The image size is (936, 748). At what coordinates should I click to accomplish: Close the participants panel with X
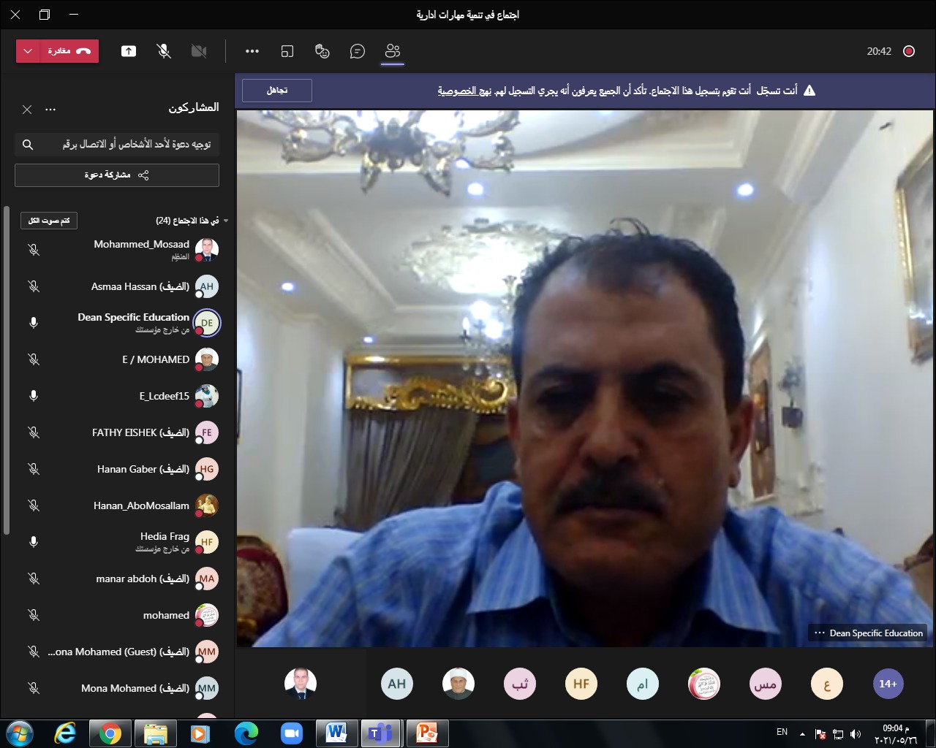pos(27,110)
